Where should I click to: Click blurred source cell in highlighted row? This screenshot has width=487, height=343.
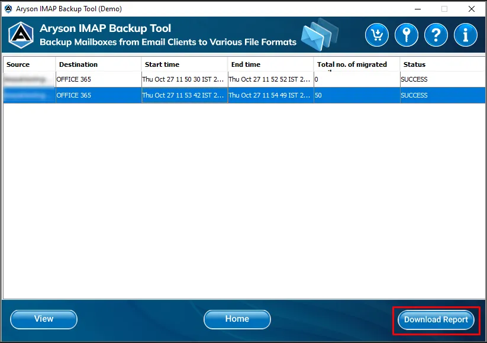coord(29,95)
